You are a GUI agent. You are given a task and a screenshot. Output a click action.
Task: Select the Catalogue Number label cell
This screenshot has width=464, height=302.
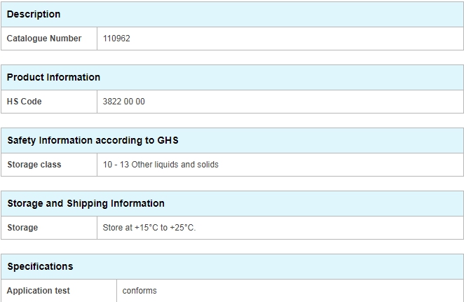tap(49, 39)
